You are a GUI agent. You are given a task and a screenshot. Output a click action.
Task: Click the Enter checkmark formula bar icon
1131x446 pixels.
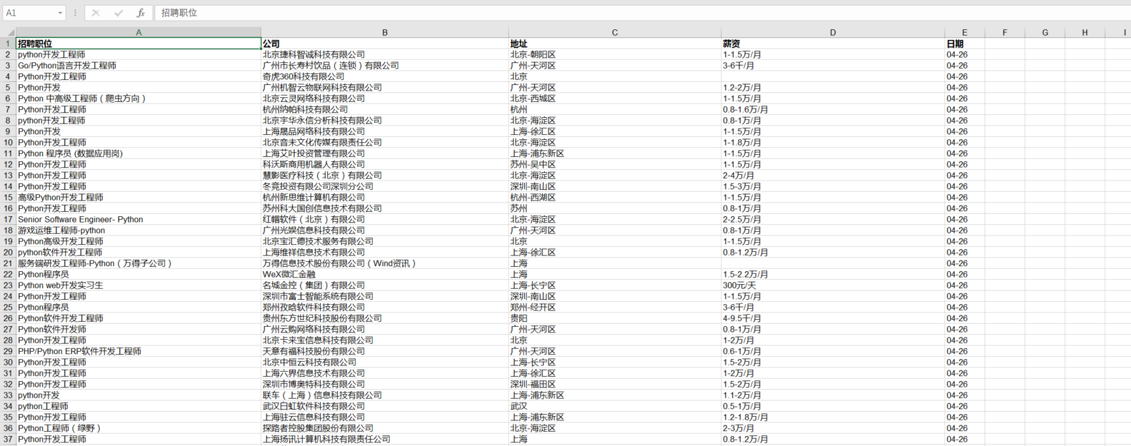click(x=118, y=12)
